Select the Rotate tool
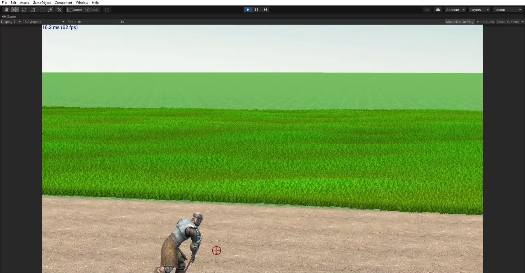Screen dimensions: 525x273 tap(24, 10)
